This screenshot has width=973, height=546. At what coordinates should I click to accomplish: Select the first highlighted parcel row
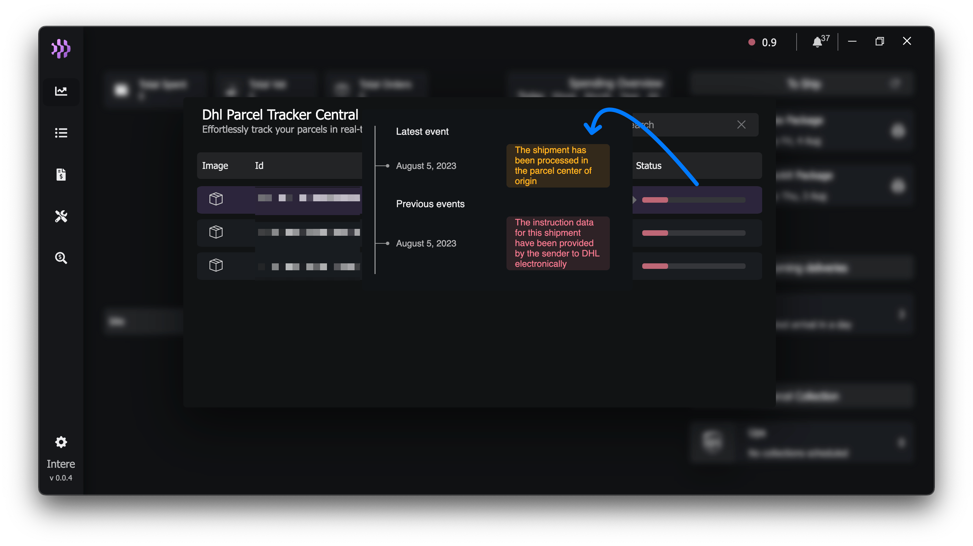click(279, 199)
